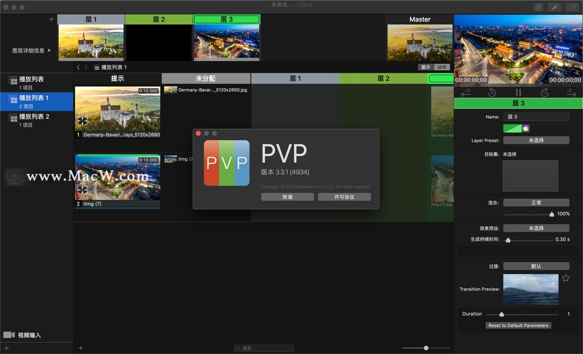
Task: Click Reset to Default Parameters
Action: [x=518, y=325]
